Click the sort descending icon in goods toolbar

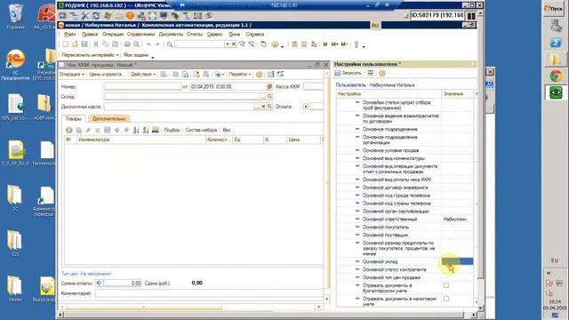tap(146, 130)
